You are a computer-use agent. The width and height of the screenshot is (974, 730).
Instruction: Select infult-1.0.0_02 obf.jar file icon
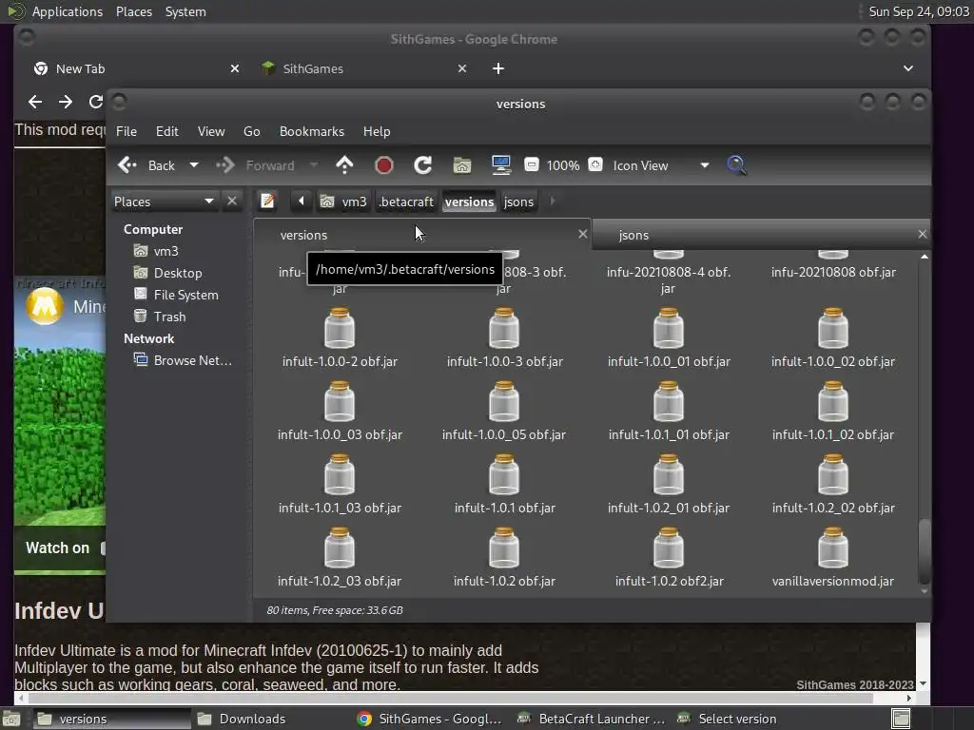(x=833, y=328)
